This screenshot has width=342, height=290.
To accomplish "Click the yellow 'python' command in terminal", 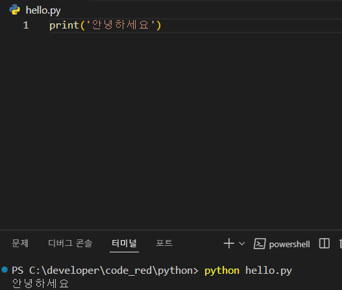I will click(222, 271).
